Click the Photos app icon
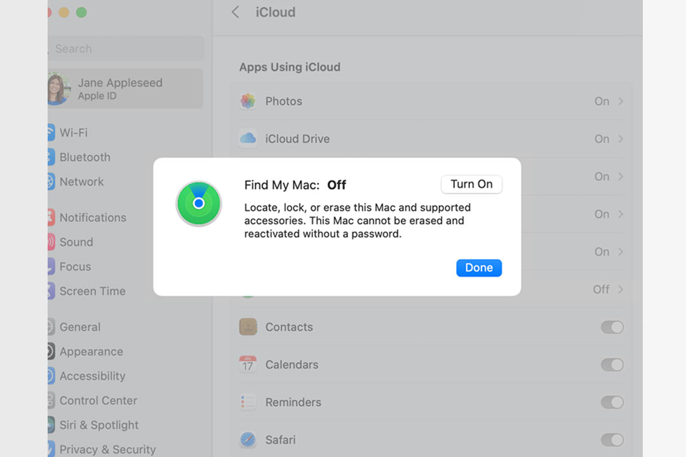Image resolution: width=686 pixels, height=457 pixels. [x=248, y=101]
